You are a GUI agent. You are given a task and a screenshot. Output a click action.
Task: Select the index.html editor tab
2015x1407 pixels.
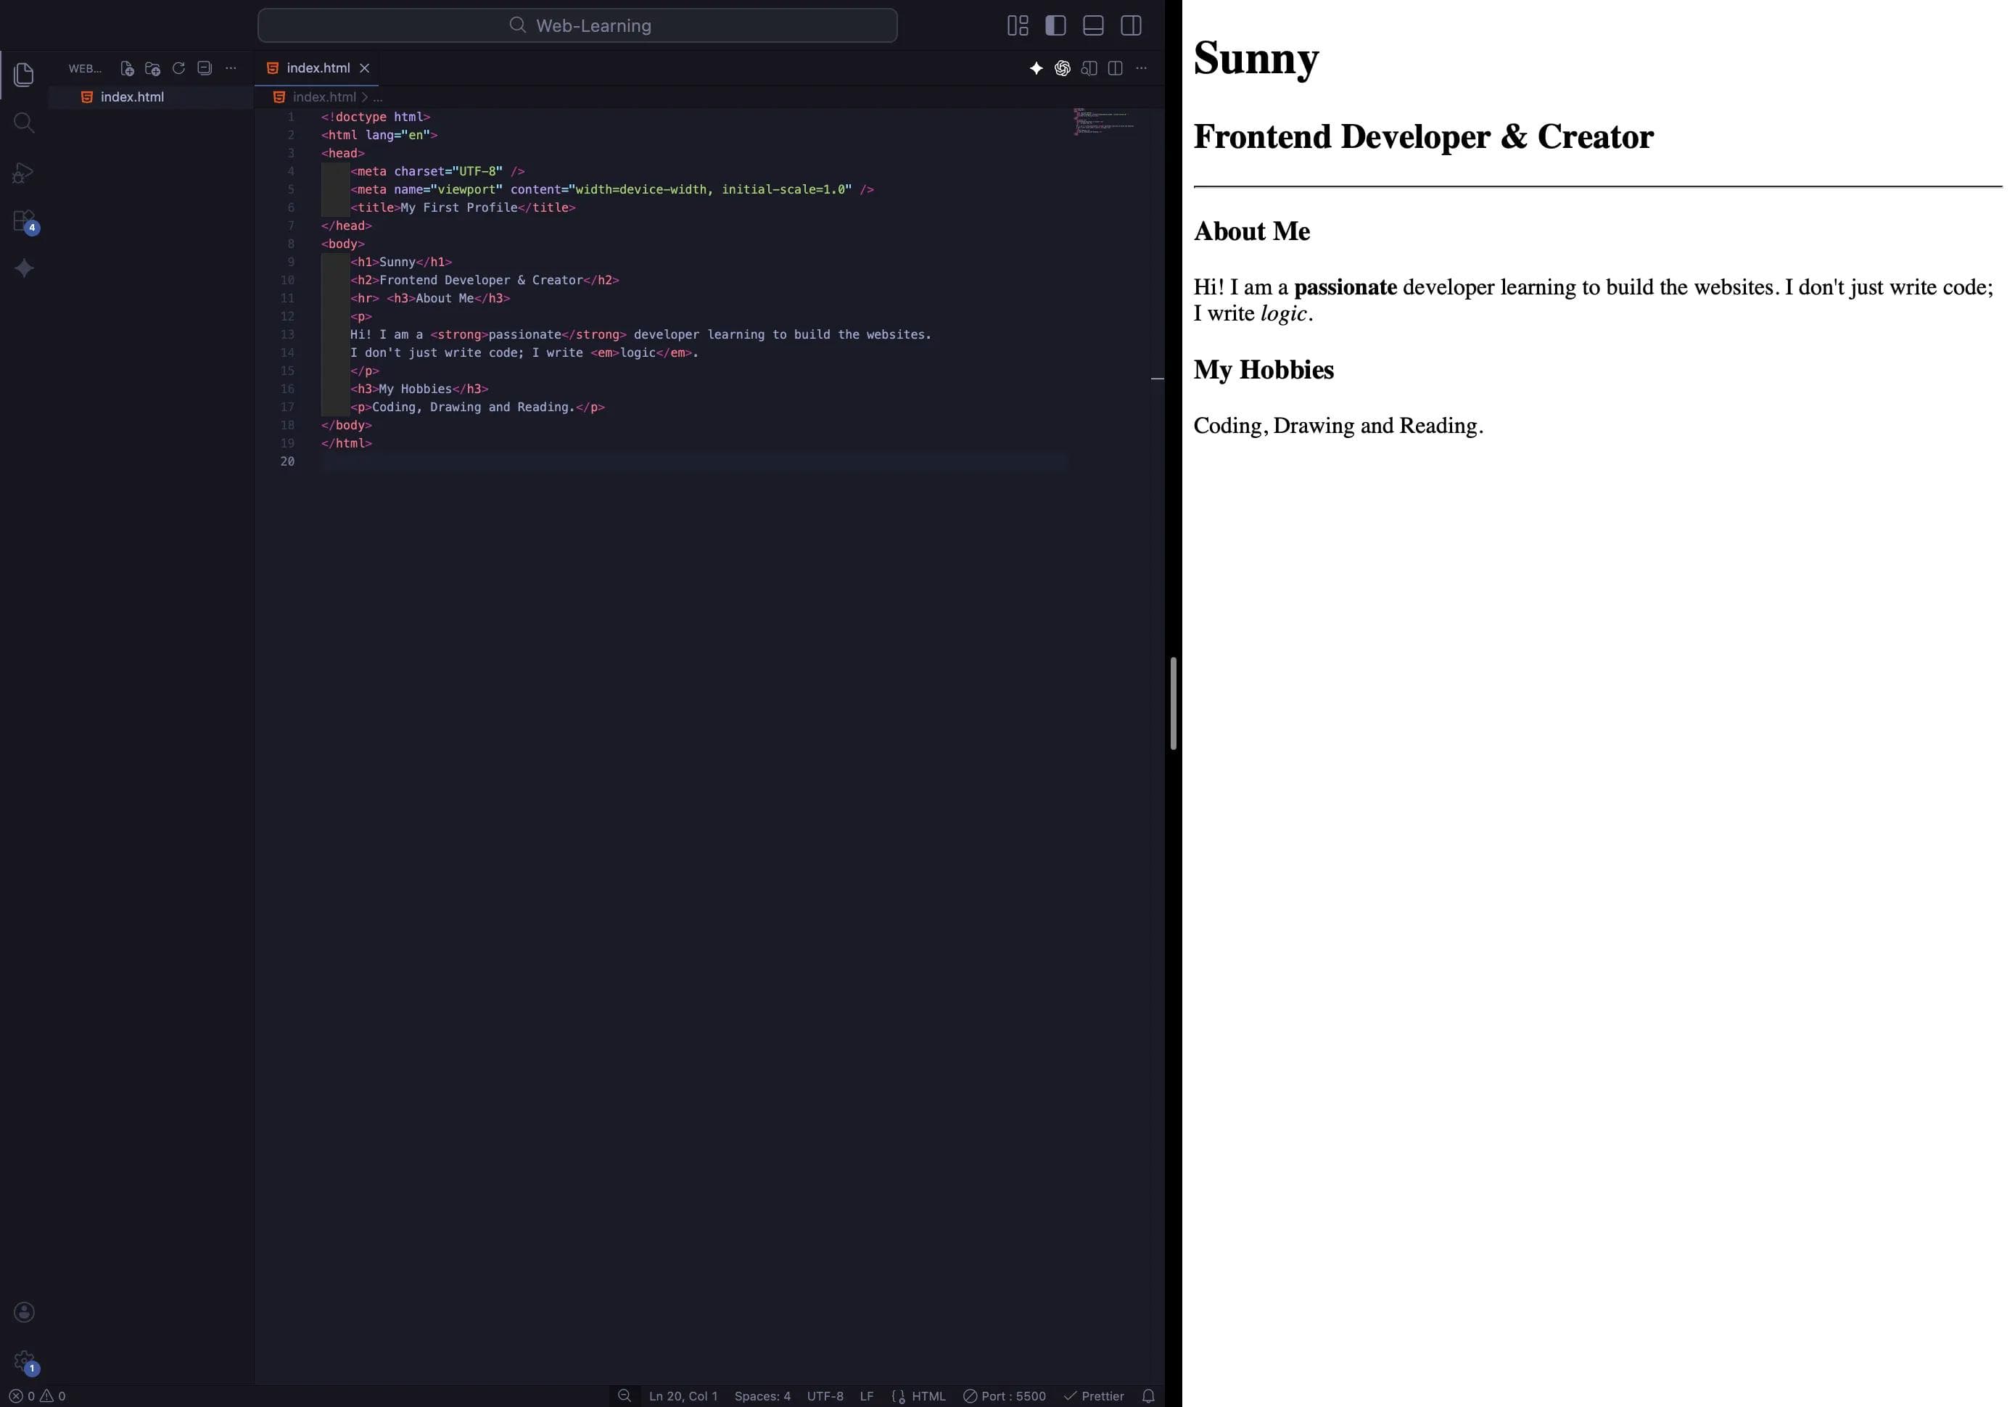[318, 68]
